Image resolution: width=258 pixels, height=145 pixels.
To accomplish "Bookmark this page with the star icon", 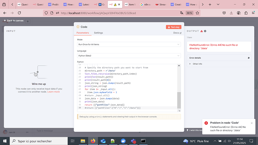I will 197,13.
